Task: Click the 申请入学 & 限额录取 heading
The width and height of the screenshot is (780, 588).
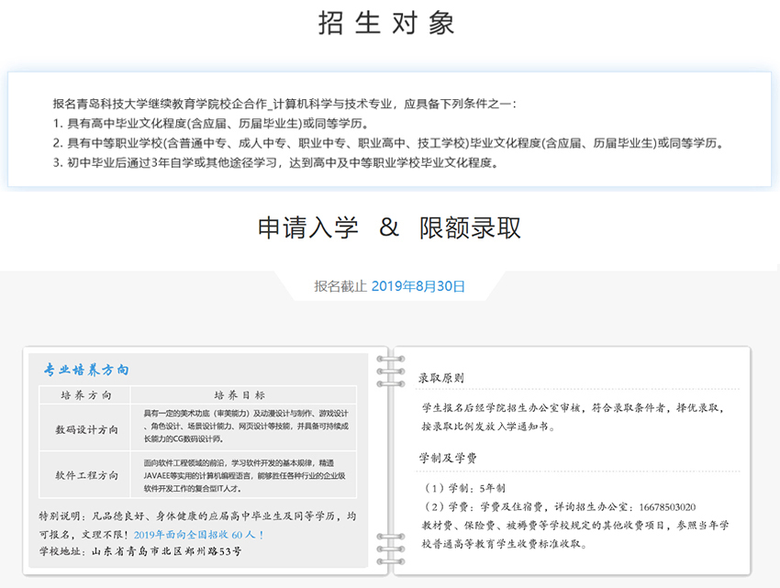Action: pos(389,228)
